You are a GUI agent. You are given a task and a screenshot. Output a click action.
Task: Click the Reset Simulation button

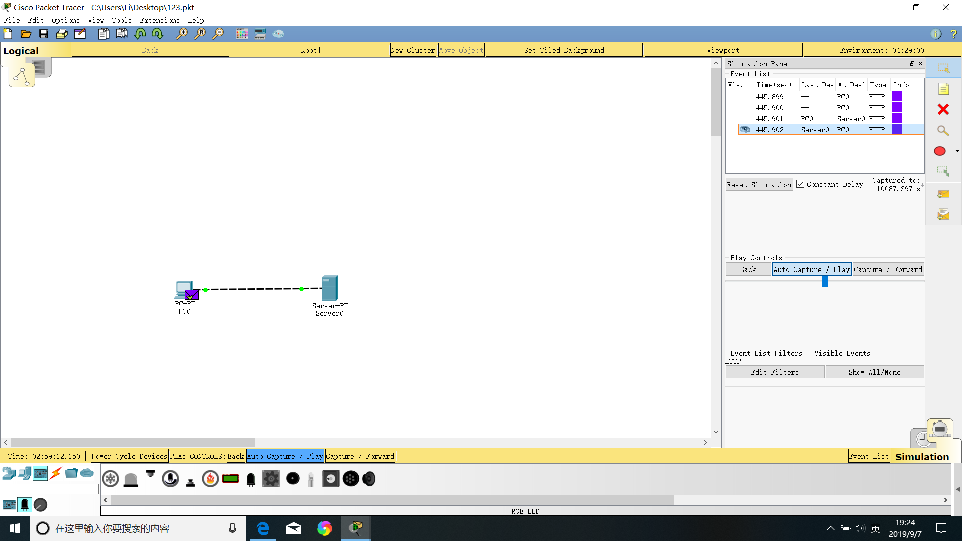coord(759,185)
